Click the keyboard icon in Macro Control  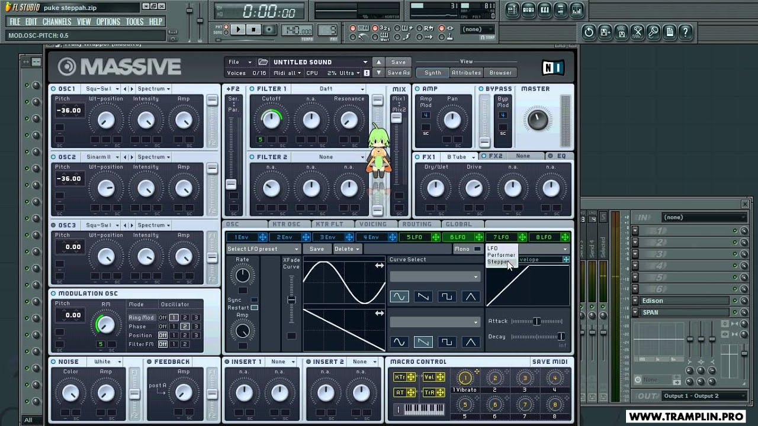tap(419, 409)
